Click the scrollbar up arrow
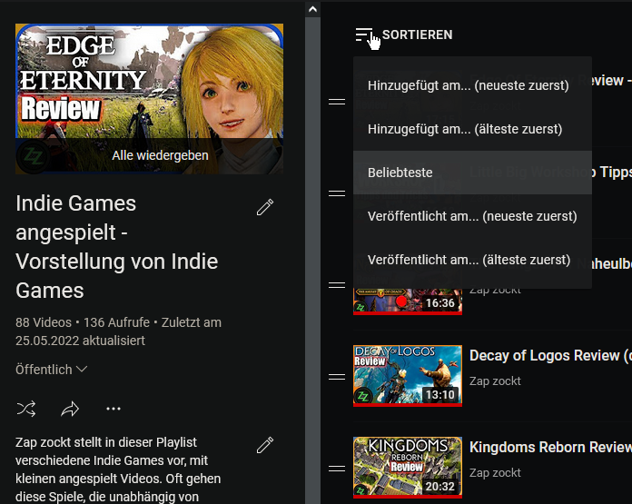Screen dimensions: 632x504 pos(312,9)
